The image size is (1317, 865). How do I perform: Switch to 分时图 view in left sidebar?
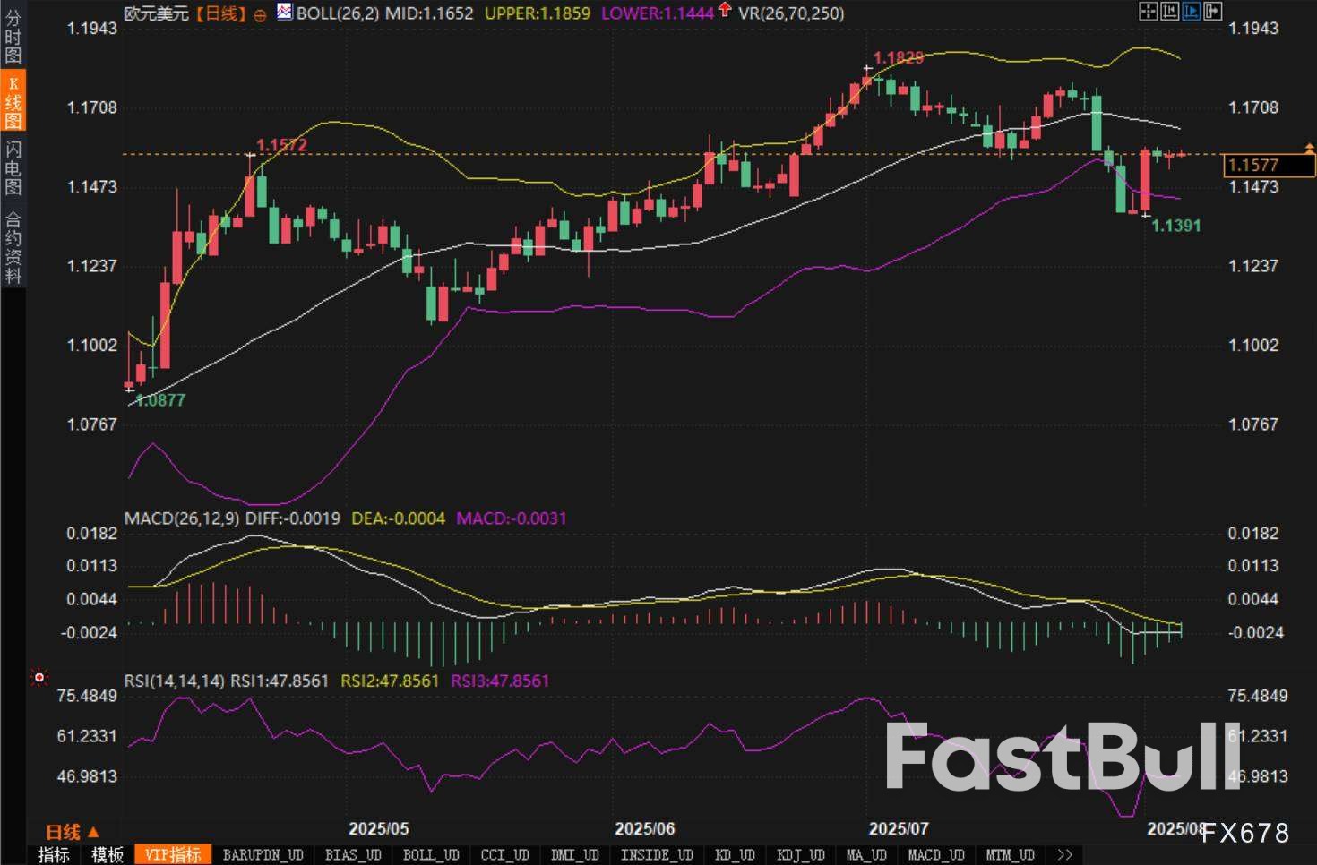[13, 36]
